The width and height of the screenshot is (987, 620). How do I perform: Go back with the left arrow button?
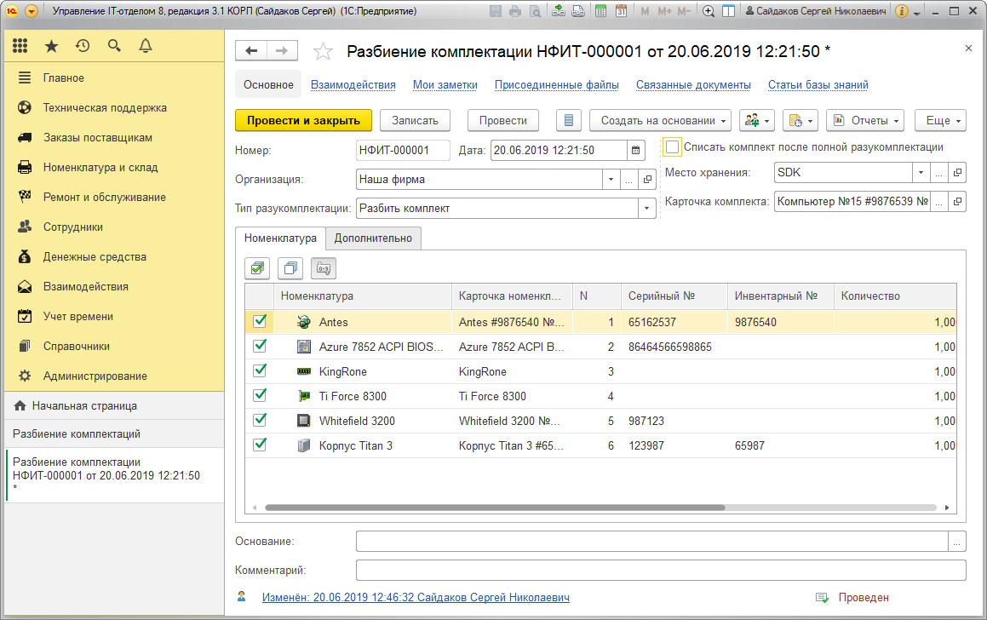(251, 51)
